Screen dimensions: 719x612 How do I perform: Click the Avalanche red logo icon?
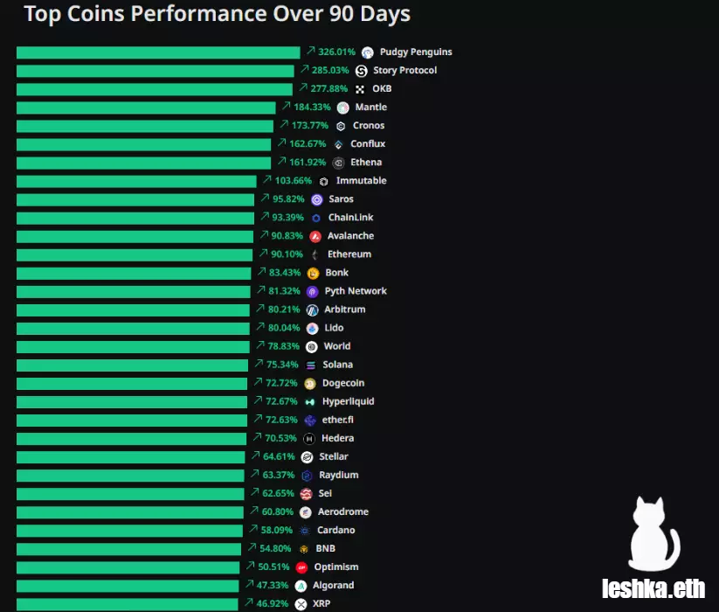315,236
